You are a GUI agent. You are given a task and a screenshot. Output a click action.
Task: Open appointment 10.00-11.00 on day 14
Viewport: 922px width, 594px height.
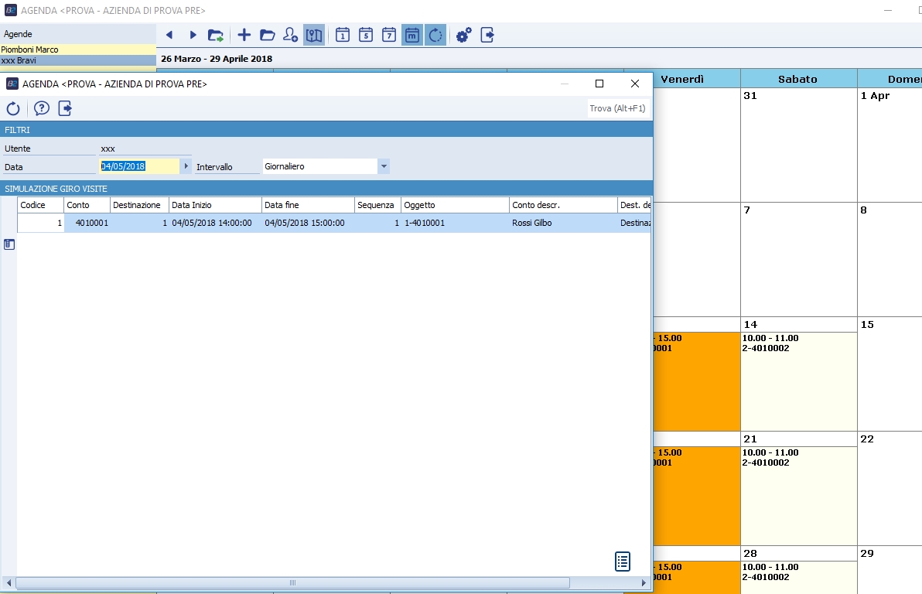tap(798, 381)
